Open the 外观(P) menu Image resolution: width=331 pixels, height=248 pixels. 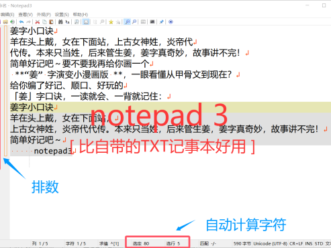click(x=44, y=15)
